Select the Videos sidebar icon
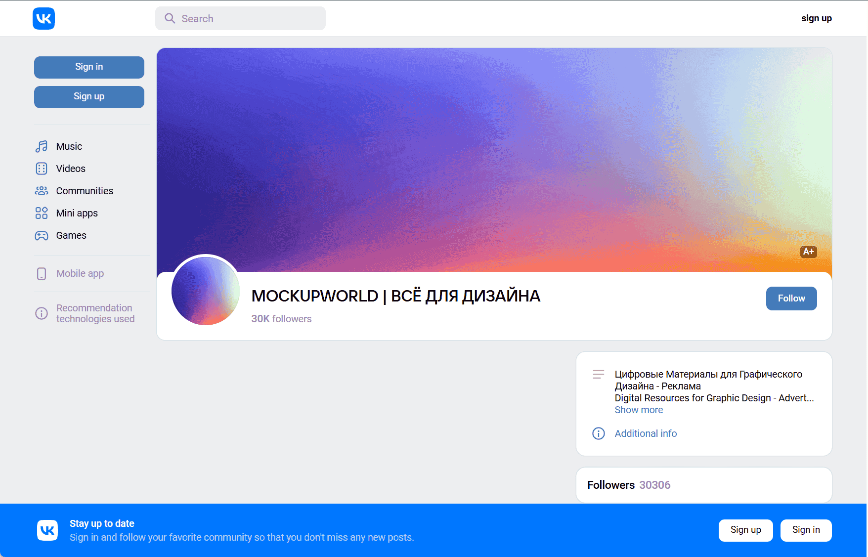This screenshot has width=868, height=557. 42,169
